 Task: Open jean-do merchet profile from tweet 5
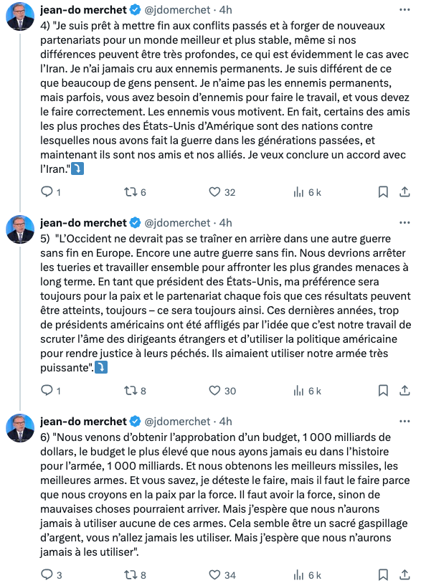point(83,223)
